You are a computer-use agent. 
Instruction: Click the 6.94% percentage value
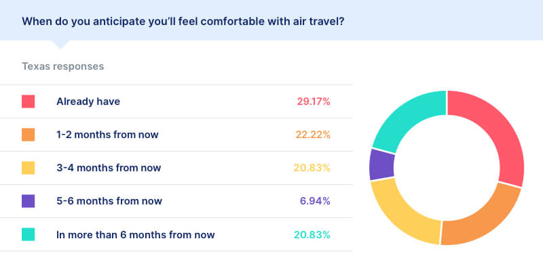[x=315, y=201]
